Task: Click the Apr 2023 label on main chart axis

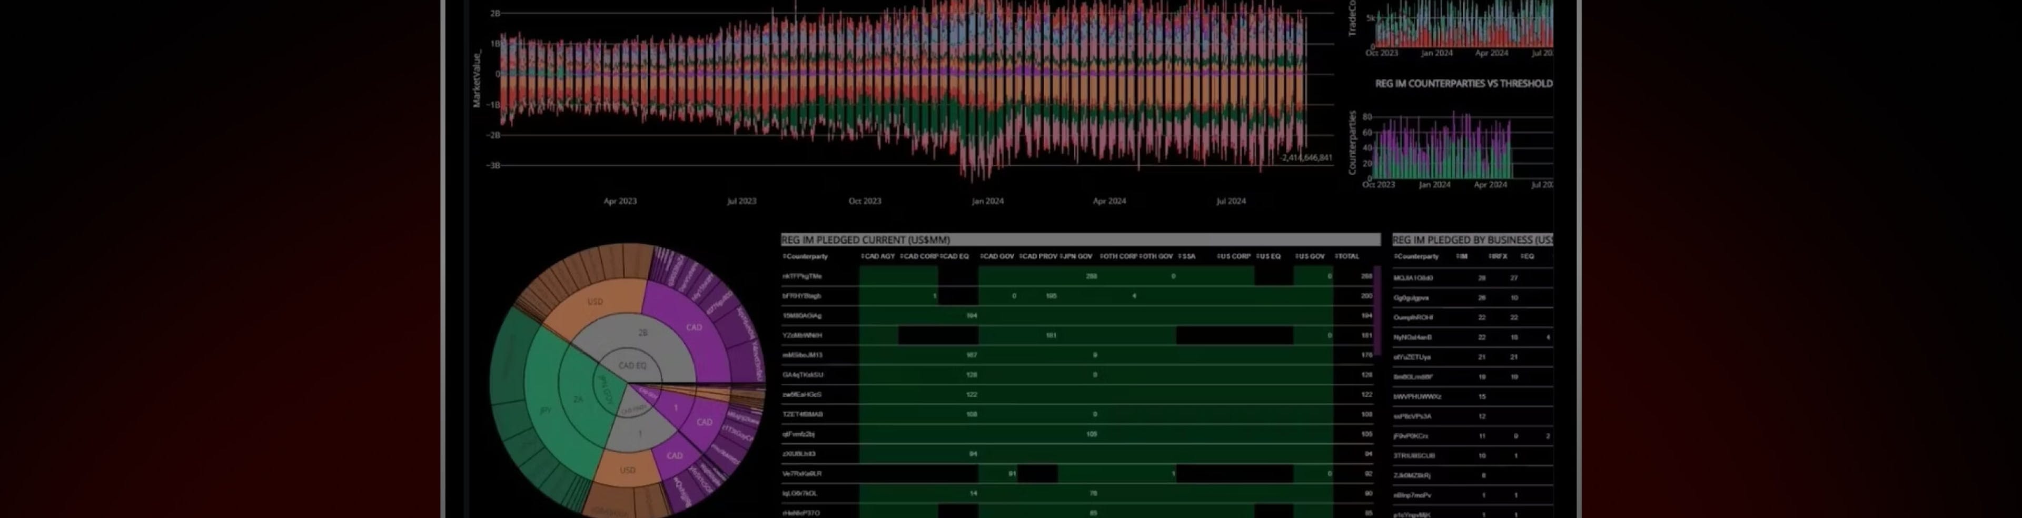Action: tap(620, 202)
